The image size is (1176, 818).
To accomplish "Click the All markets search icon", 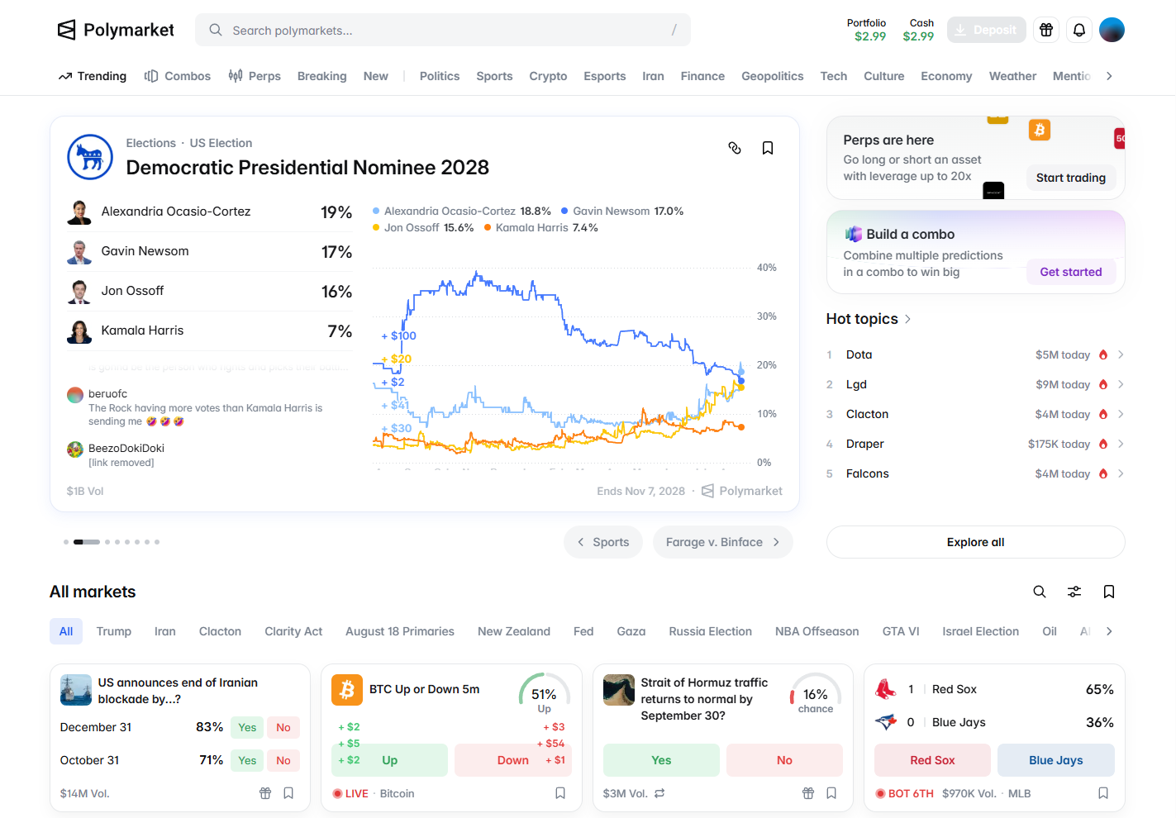I will click(x=1040, y=592).
